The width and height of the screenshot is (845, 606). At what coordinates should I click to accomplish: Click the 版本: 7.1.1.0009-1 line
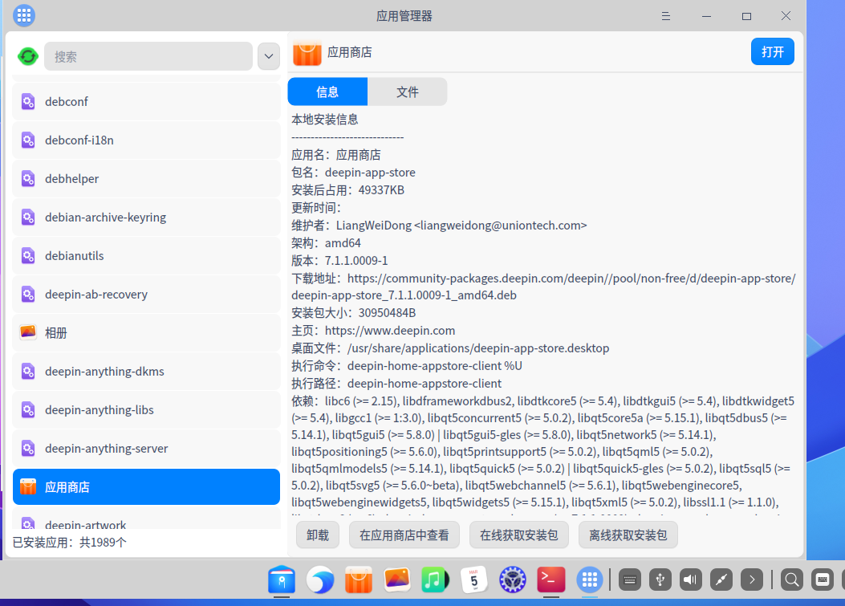coord(339,261)
